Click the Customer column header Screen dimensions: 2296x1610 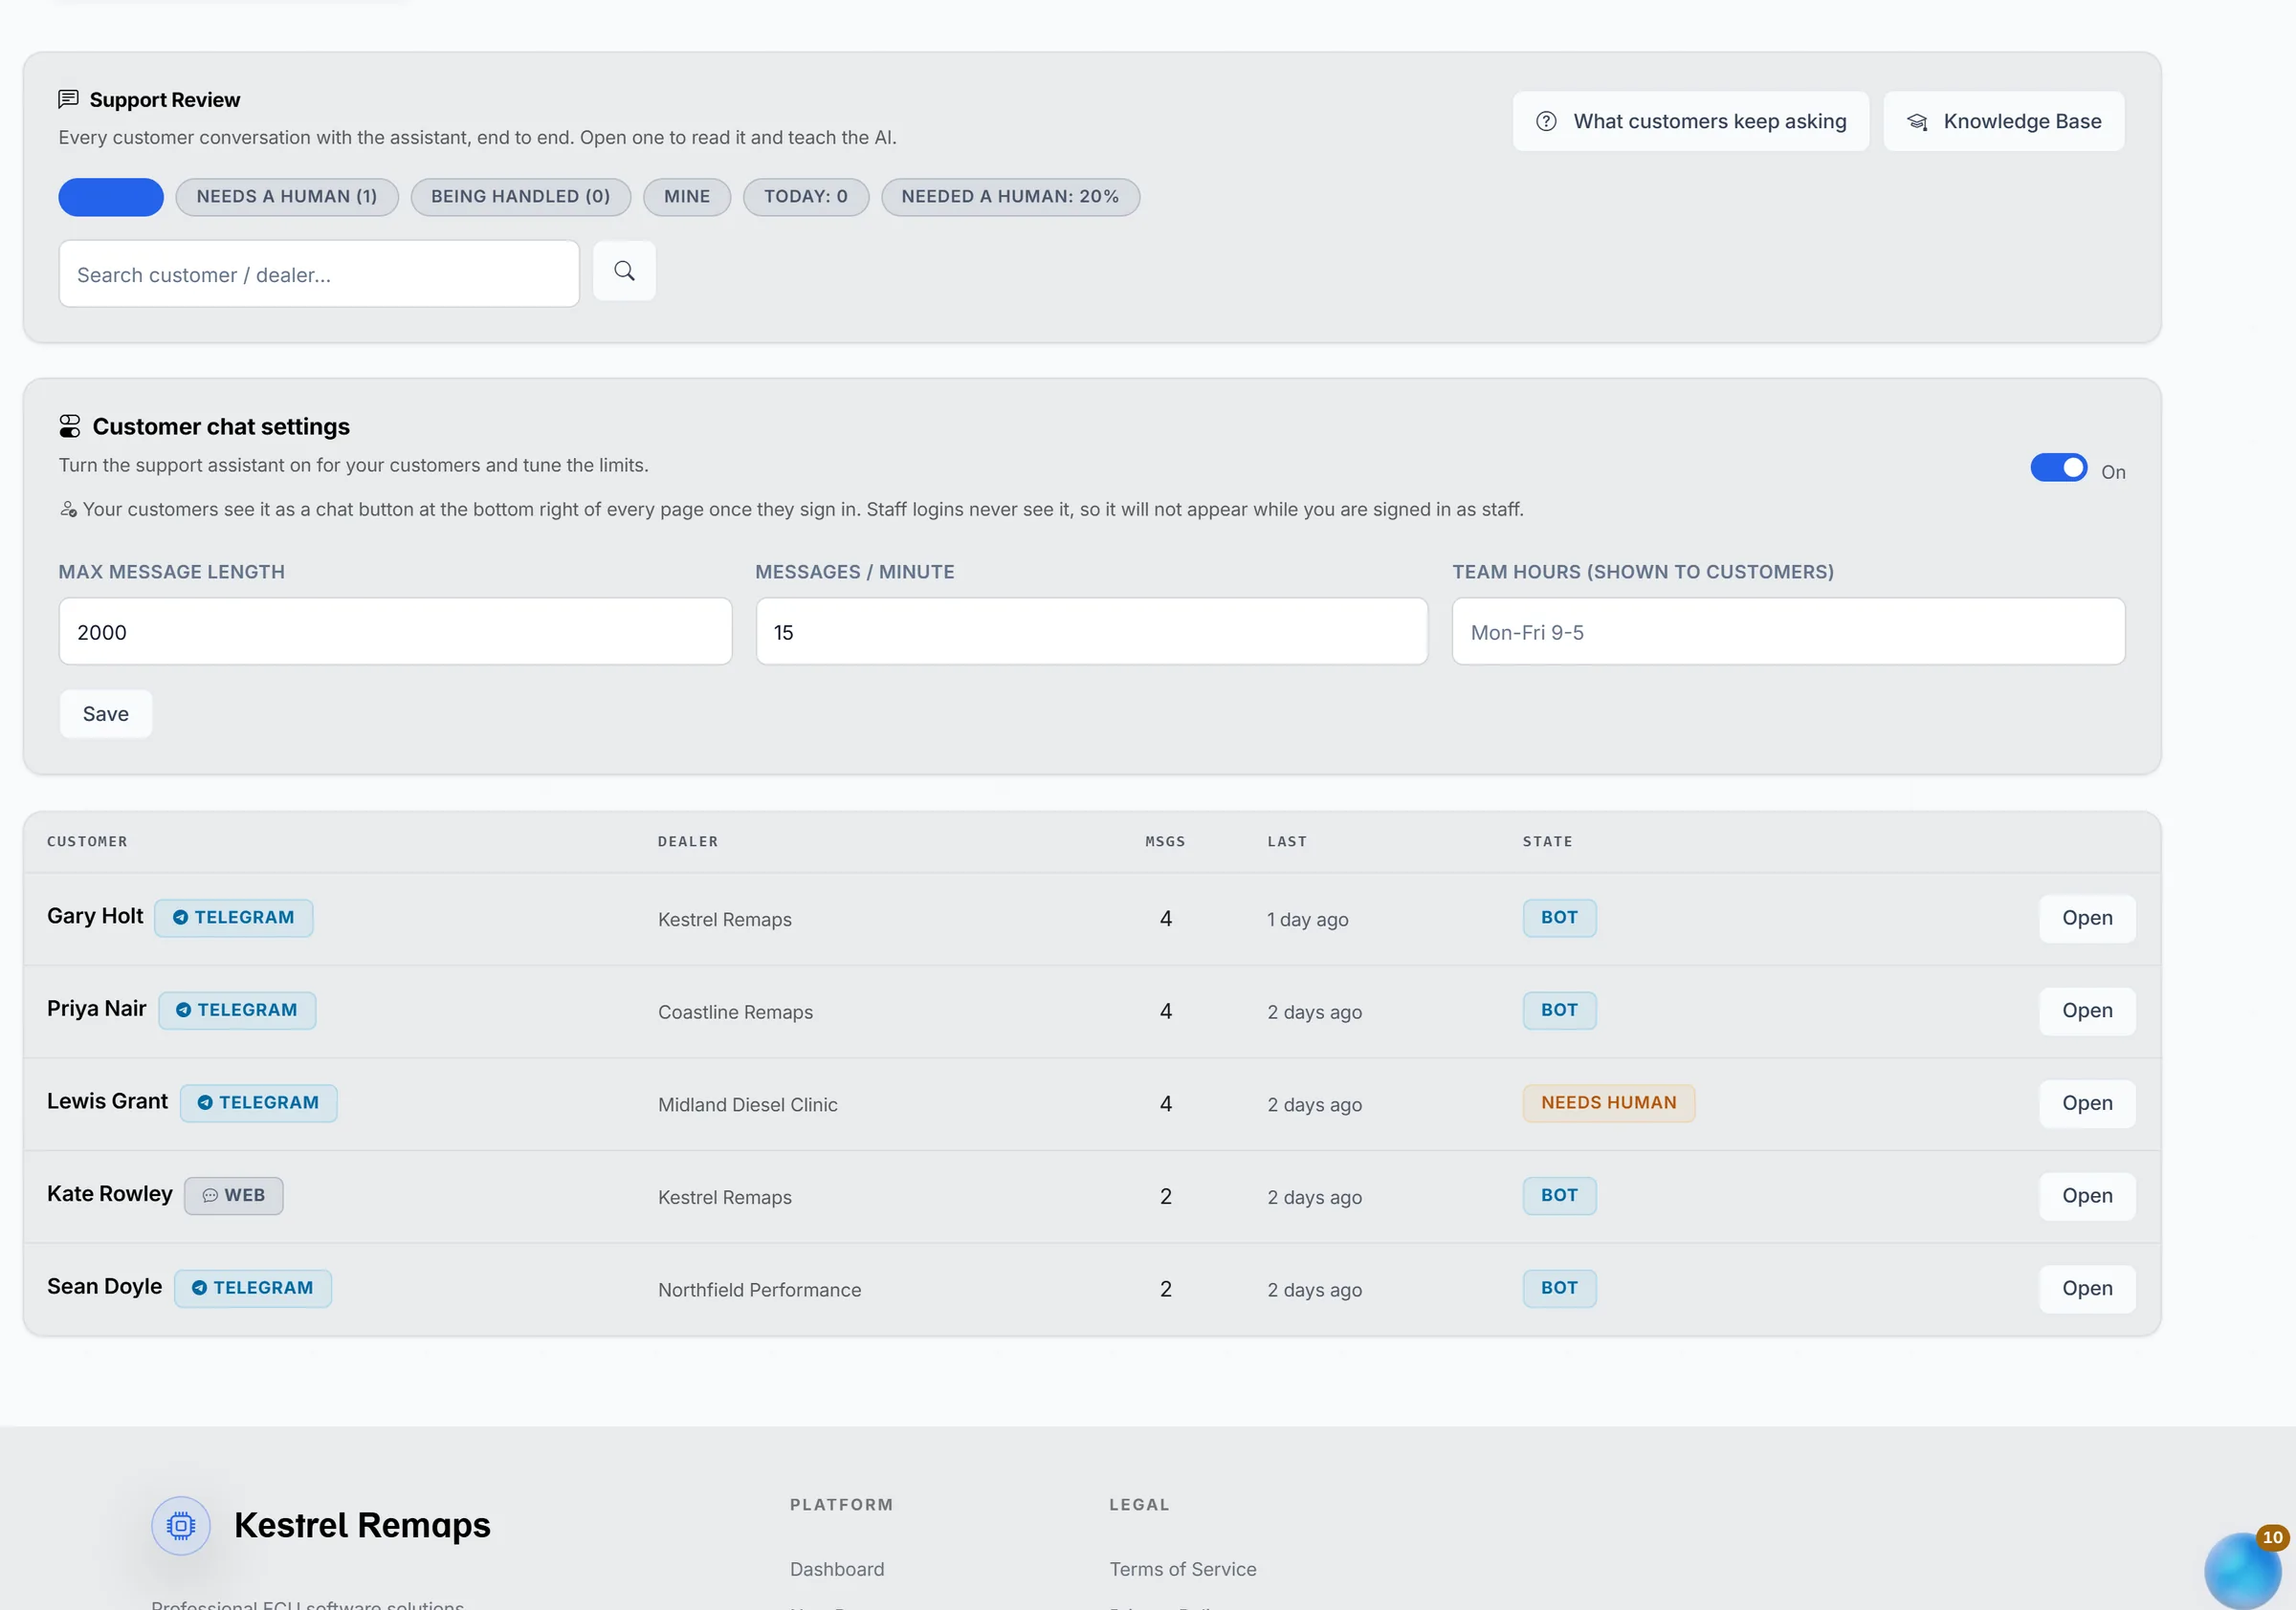click(x=87, y=841)
